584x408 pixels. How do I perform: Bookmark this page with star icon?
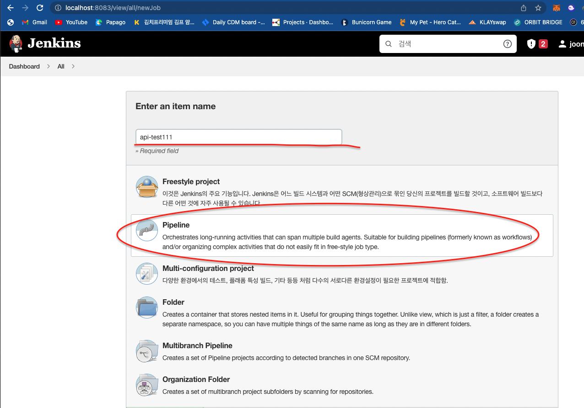538,8
